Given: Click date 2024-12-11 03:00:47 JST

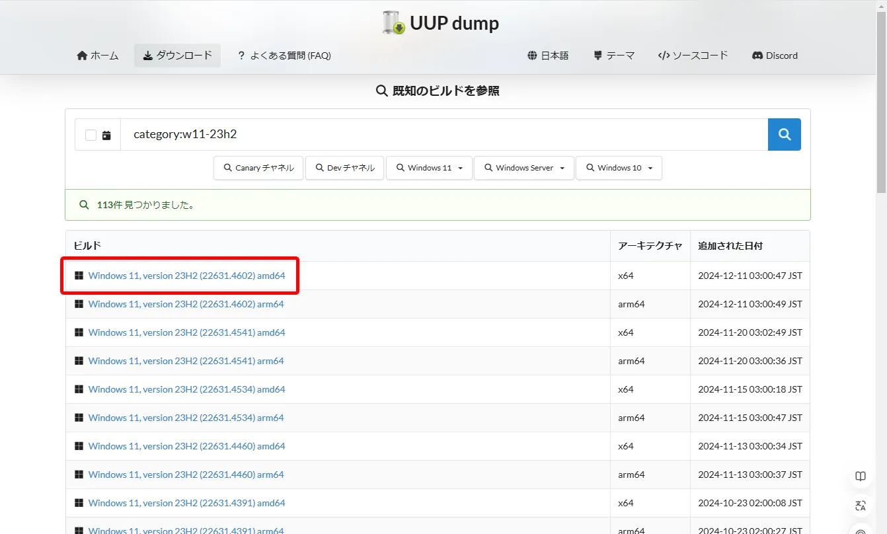Looking at the screenshot, I should pyautogui.click(x=750, y=276).
